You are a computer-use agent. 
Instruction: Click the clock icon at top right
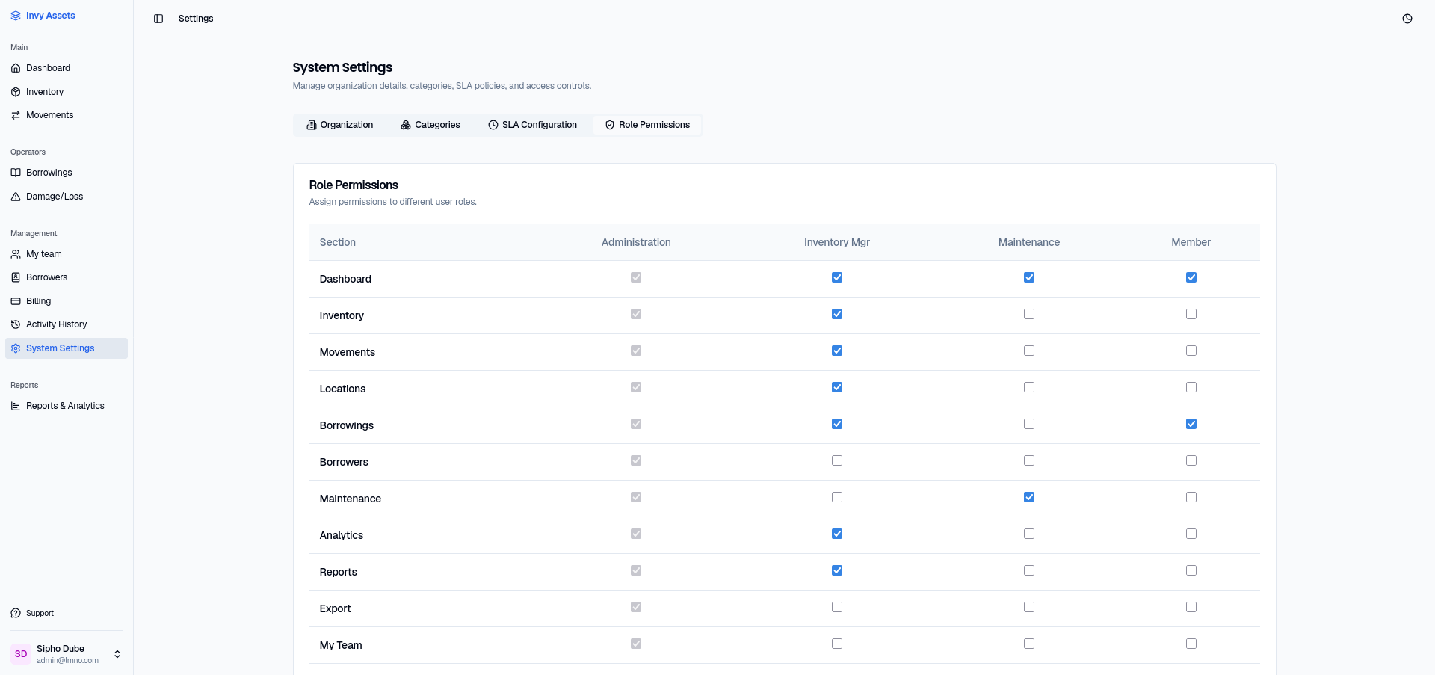point(1407,19)
